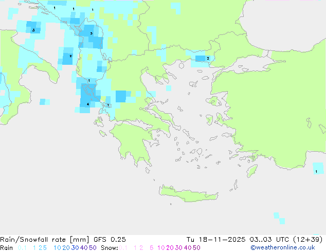Click the 20 value in Rain legend

[x=66, y=248]
